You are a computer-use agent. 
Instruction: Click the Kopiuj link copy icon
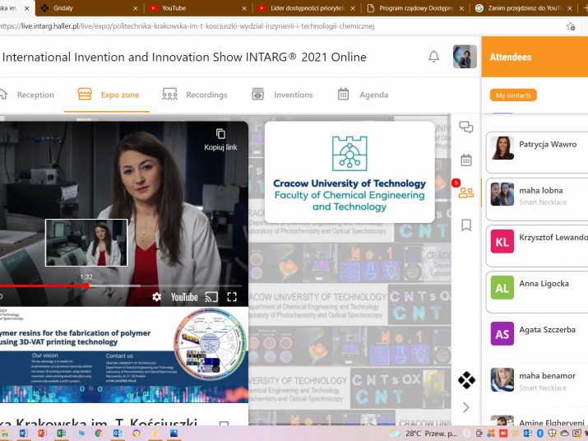[220, 134]
